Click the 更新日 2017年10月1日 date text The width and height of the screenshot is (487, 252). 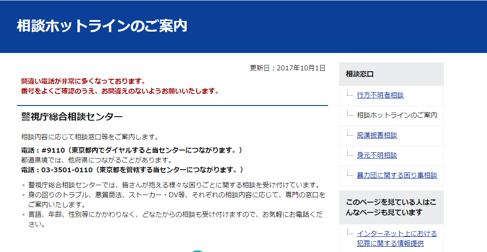pyautogui.click(x=287, y=68)
